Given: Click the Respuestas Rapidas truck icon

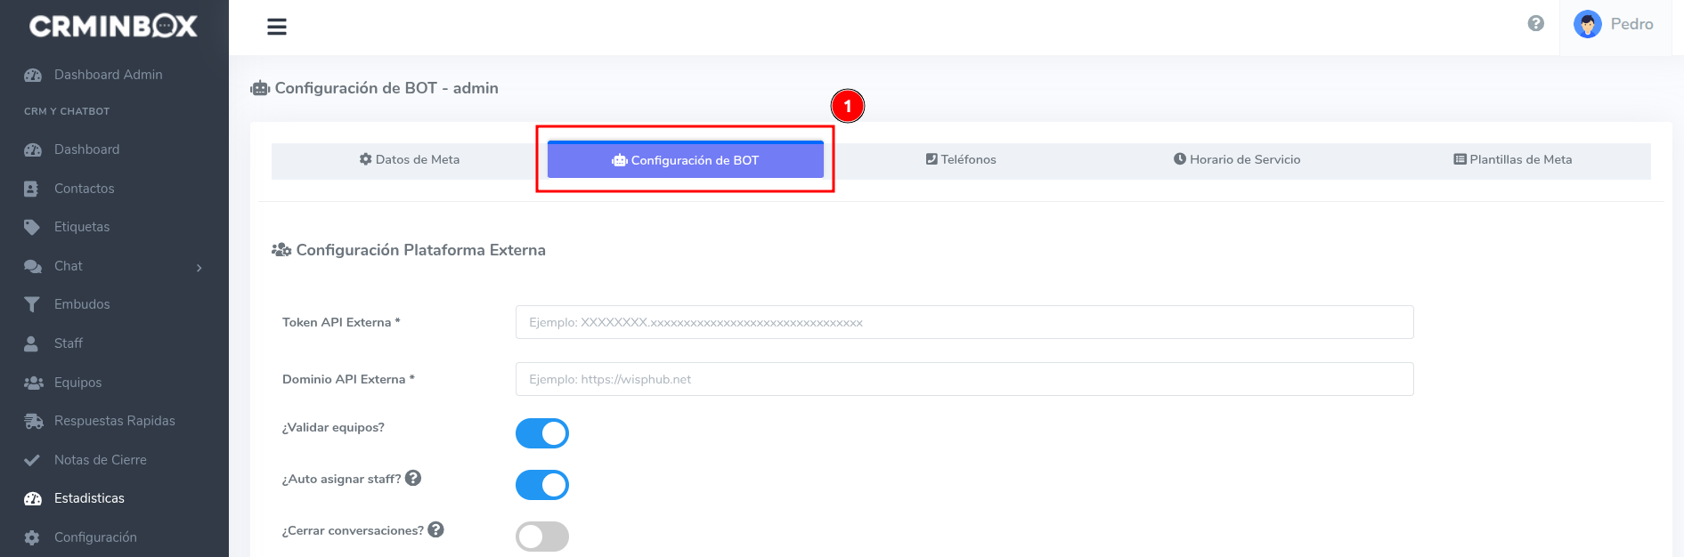Looking at the screenshot, I should [33, 421].
